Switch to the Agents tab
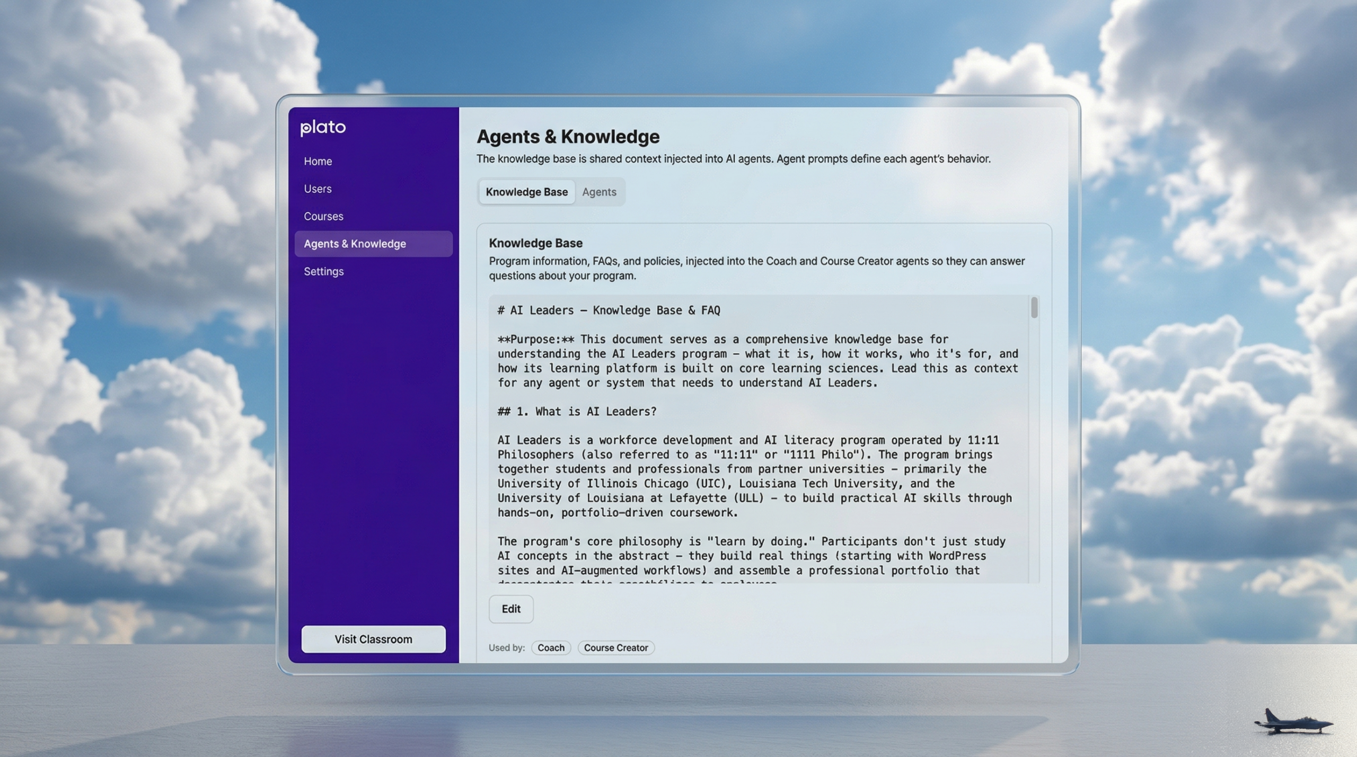 click(599, 192)
